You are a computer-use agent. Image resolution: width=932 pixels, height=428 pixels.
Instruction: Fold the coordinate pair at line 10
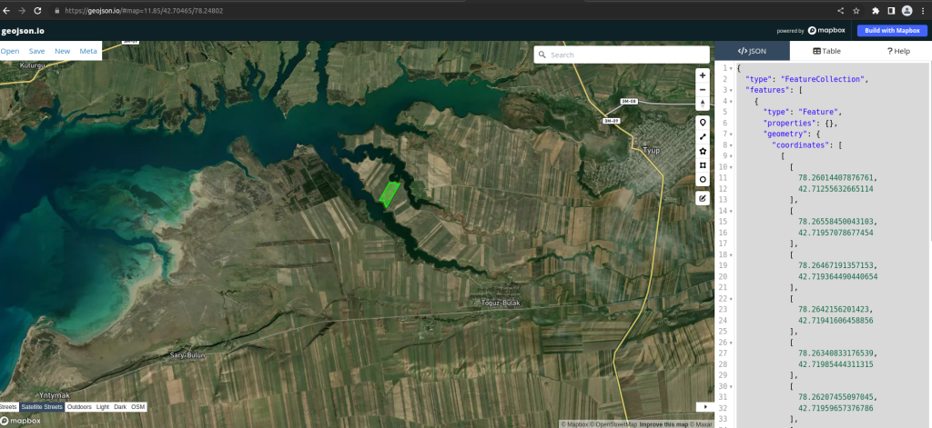coord(731,167)
